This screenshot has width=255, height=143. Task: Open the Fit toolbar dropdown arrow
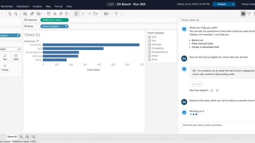[98, 14]
